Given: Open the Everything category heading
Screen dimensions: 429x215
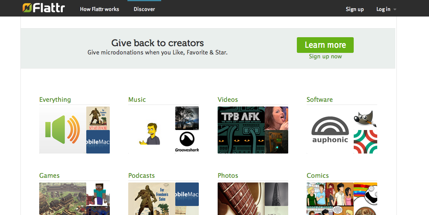Looking at the screenshot, I should 55,99.
